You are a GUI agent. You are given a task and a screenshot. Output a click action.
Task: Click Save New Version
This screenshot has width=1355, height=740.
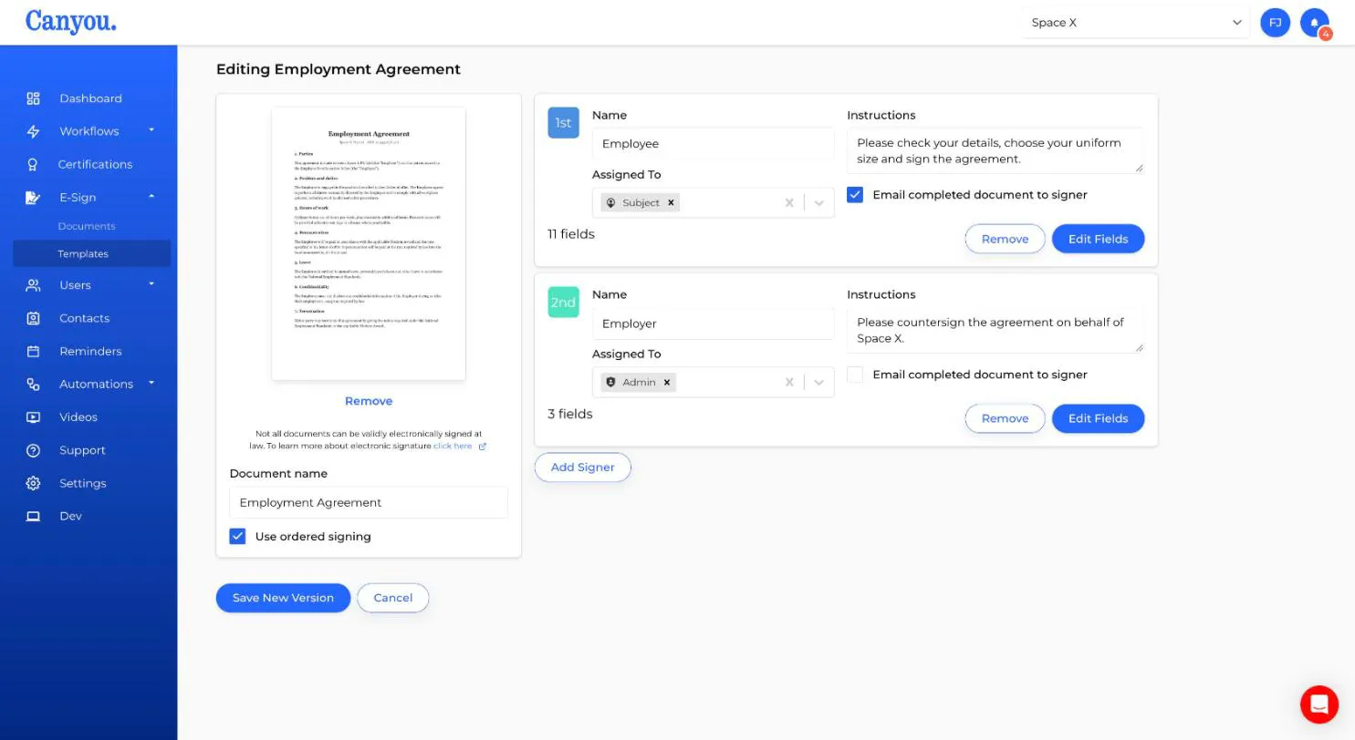(283, 598)
